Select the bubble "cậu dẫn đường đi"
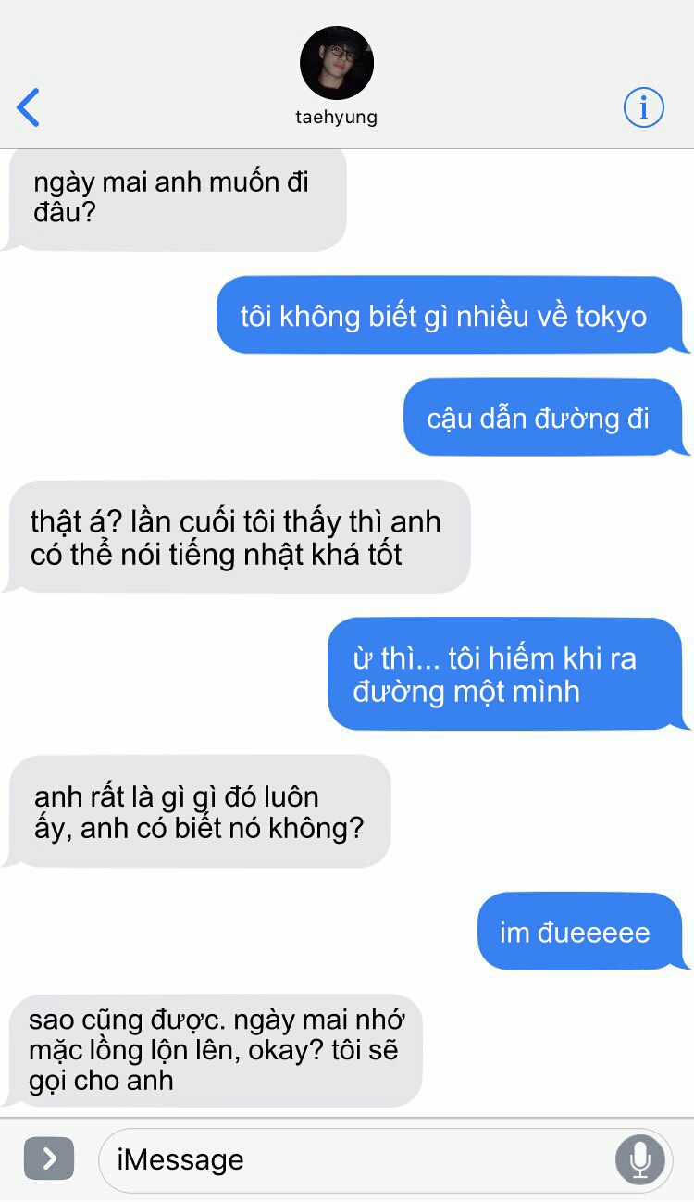Image resolution: width=694 pixels, height=1202 pixels. click(x=543, y=417)
